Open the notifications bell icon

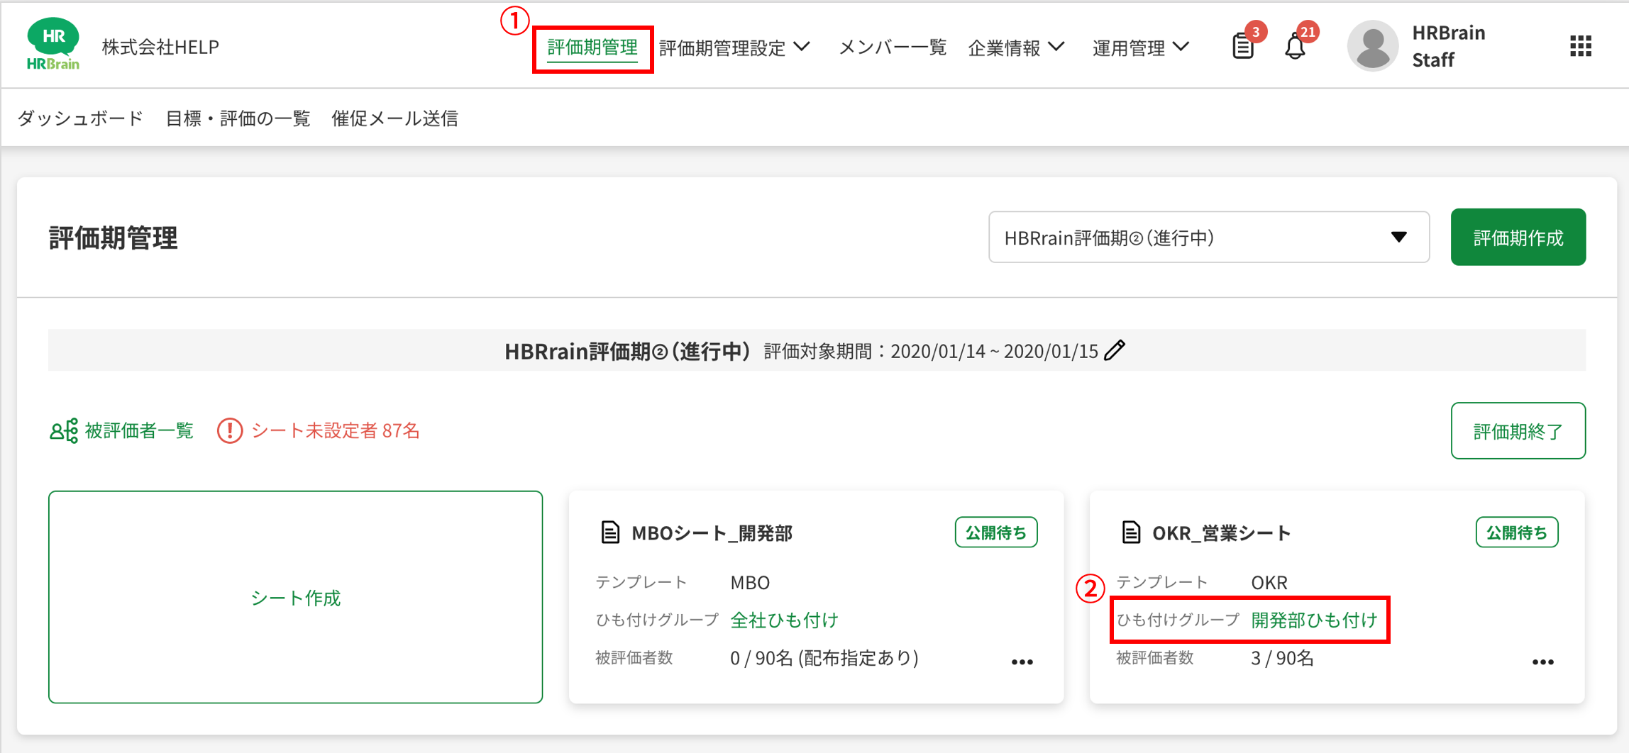click(1296, 47)
